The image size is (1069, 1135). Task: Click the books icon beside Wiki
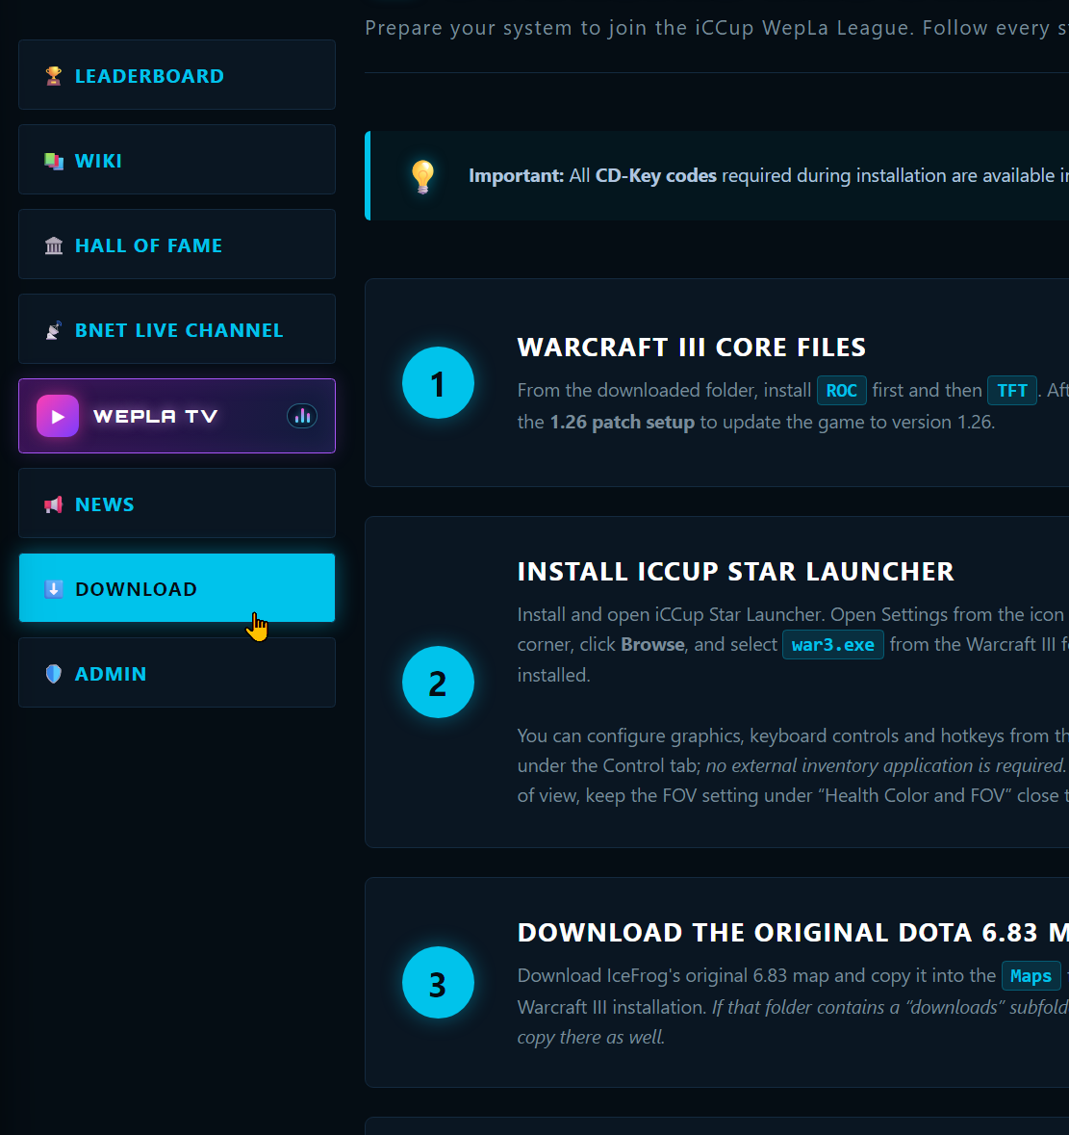pyautogui.click(x=54, y=161)
